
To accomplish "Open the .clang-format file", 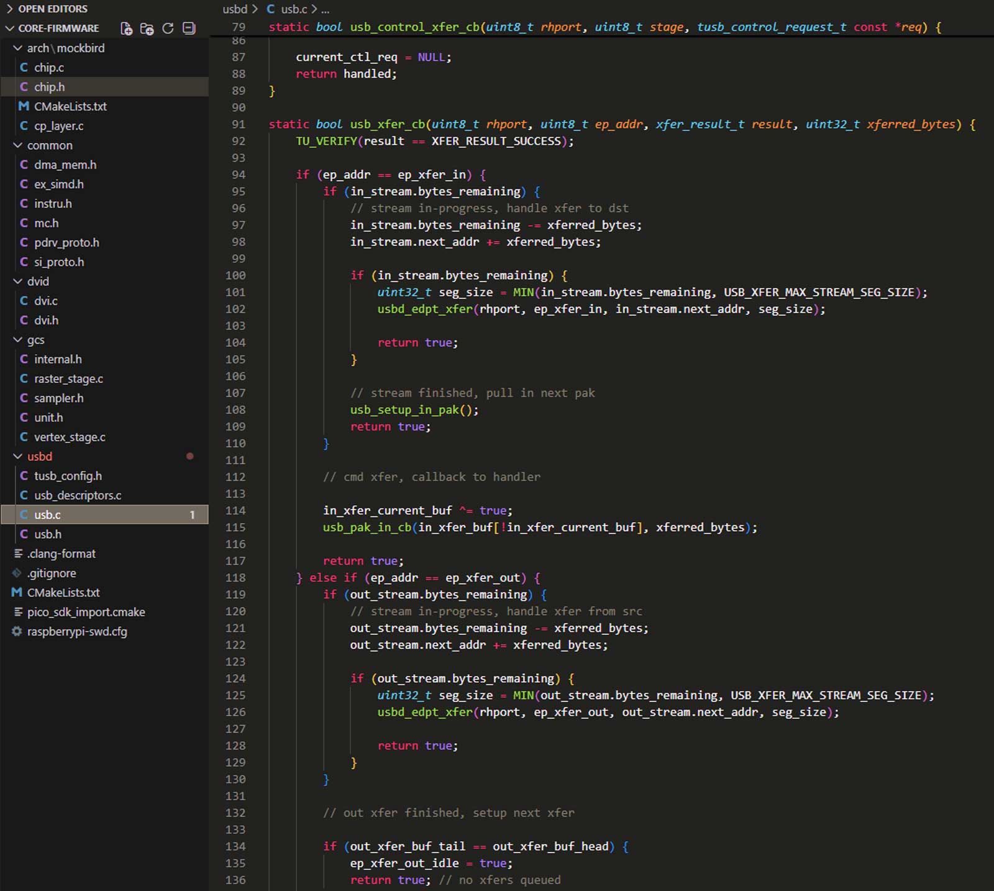I will pyautogui.click(x=61, y=554).
